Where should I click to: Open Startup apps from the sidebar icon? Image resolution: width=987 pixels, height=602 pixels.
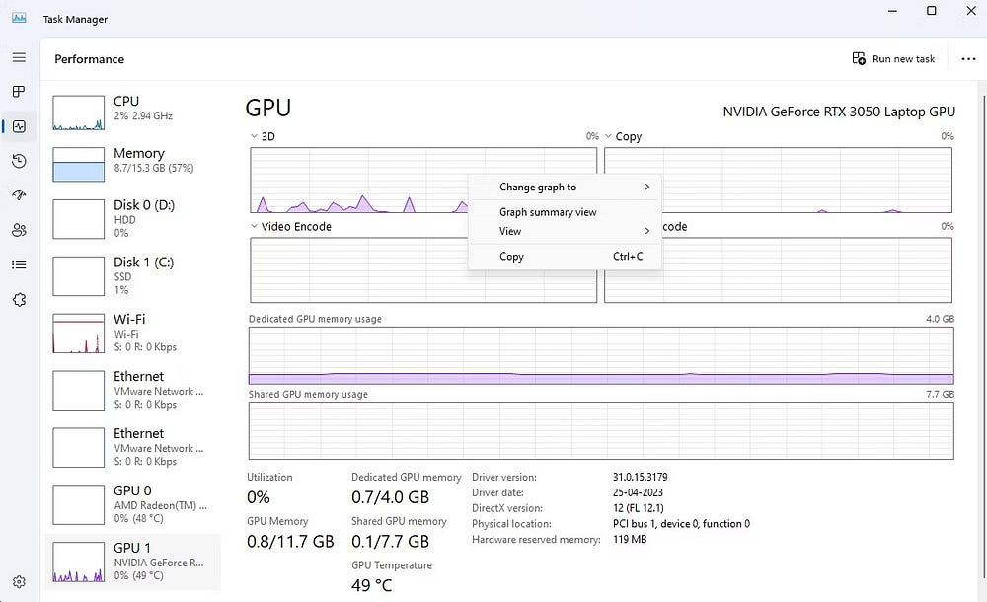point(18,195)
